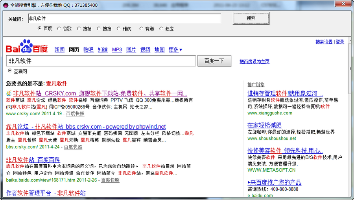Click the app icon in the title bar
The image size is (354, 200).
click(6, 5)
